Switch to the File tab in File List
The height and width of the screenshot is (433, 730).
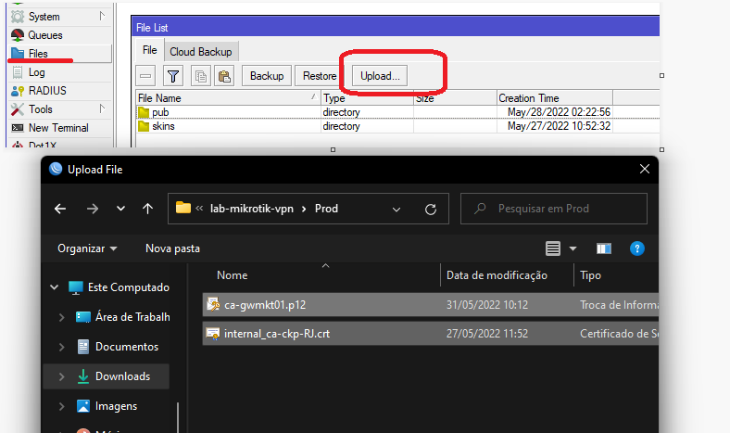pyautogui.click(x=149, y=50)
